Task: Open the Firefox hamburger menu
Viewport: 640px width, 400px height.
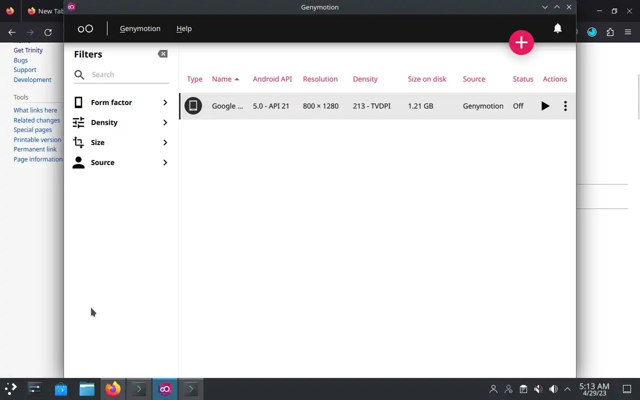Action: coord(628,32)
